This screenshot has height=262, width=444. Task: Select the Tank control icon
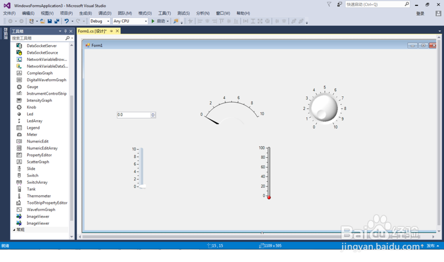pos(19,189)
